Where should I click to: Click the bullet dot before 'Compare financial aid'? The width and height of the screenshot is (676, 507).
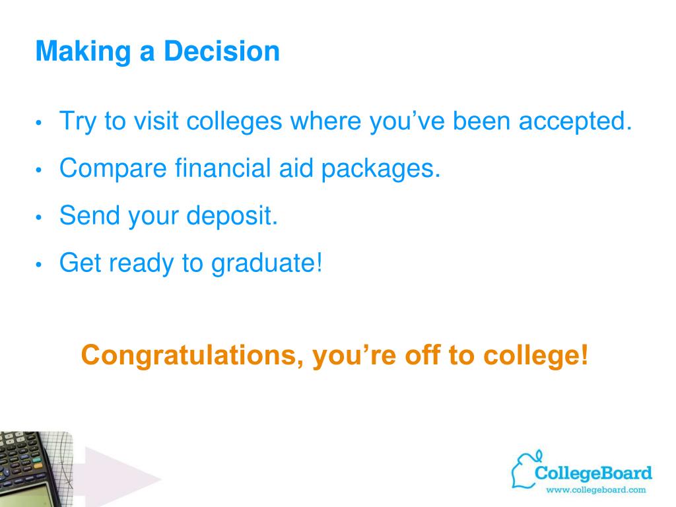point(39,170)
